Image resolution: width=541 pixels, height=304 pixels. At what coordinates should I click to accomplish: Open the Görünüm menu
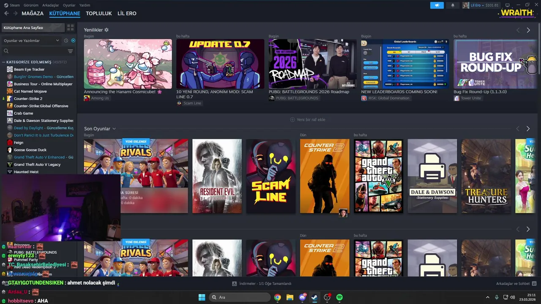click(x=31, y=5)
